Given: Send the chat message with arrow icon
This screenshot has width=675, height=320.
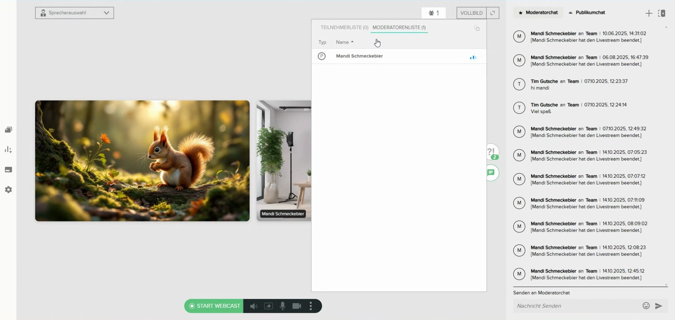Looking at the screenshot, I should 658,306.
